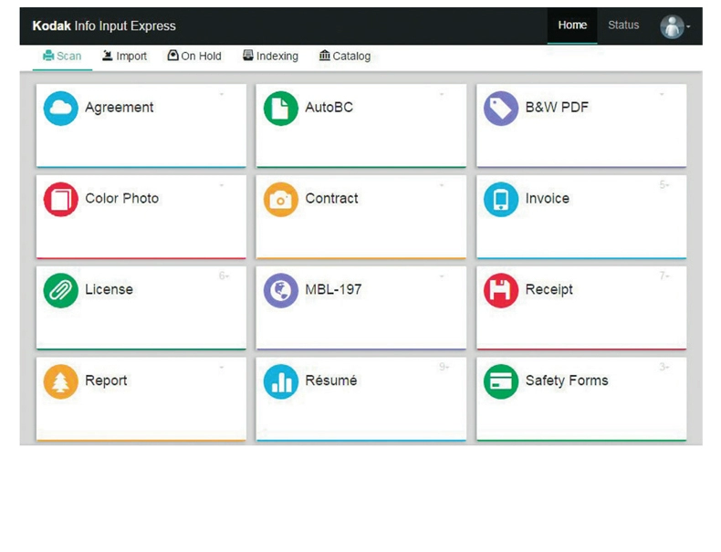Open the Report tile dropdown arrow
This screenshot has width=721, height=552.
pos(222,367)
